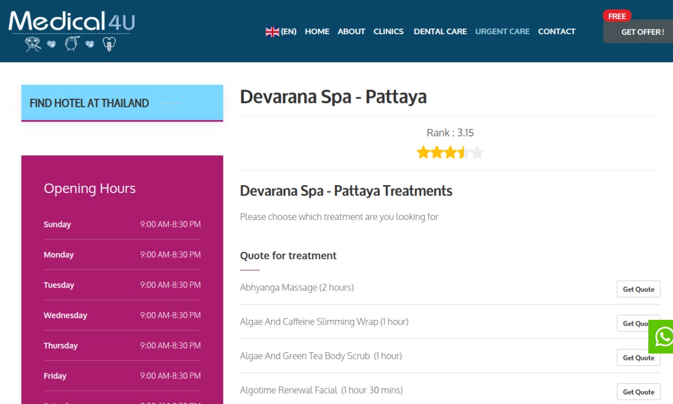Click Wednesday's 9:00 AM-8:30 PM hours
This screenshot has height=404, width=673.
[170, 316]
